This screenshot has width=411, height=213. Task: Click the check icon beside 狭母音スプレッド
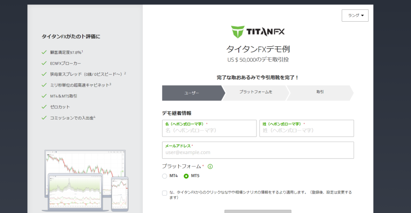(44, 74)
